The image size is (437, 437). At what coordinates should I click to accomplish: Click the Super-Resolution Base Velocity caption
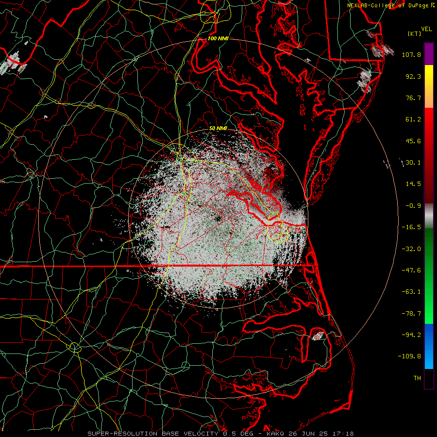coord(220,434)
